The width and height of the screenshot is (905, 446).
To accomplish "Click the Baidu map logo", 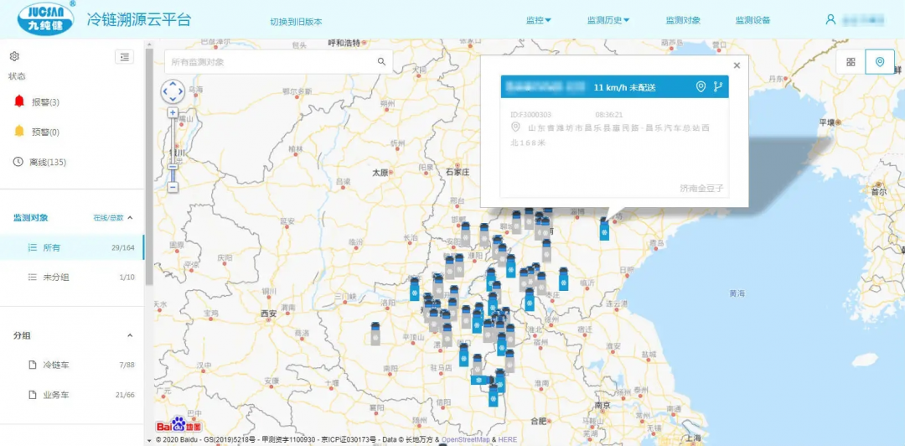I will point(179,426).
